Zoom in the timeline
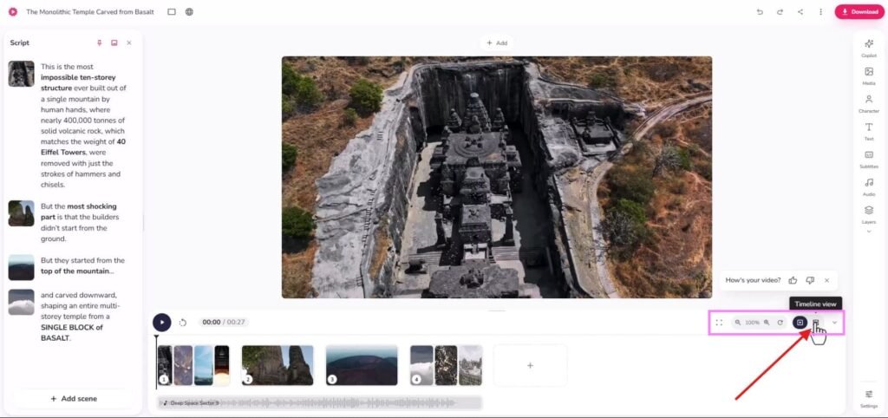 tap(767, 323)
